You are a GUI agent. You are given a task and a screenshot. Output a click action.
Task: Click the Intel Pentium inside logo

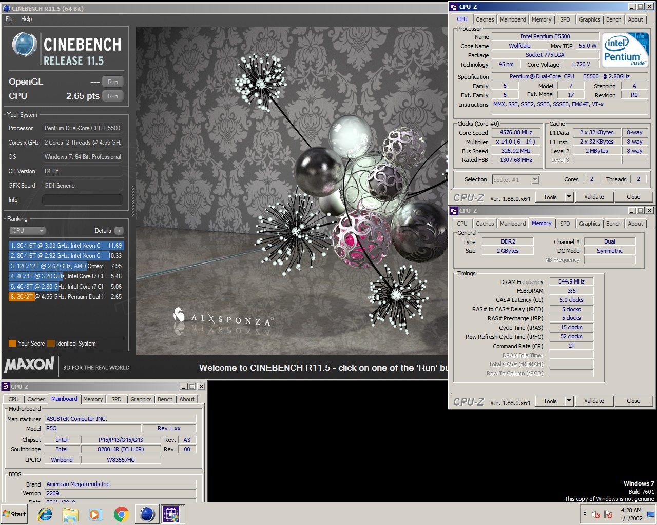(x=625, y=50)
